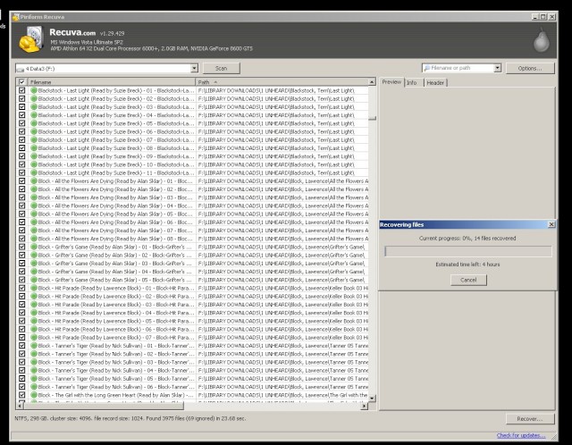Click the Recover... button
Viewport: 572px width, 445px height.
(x=530, y=419)
